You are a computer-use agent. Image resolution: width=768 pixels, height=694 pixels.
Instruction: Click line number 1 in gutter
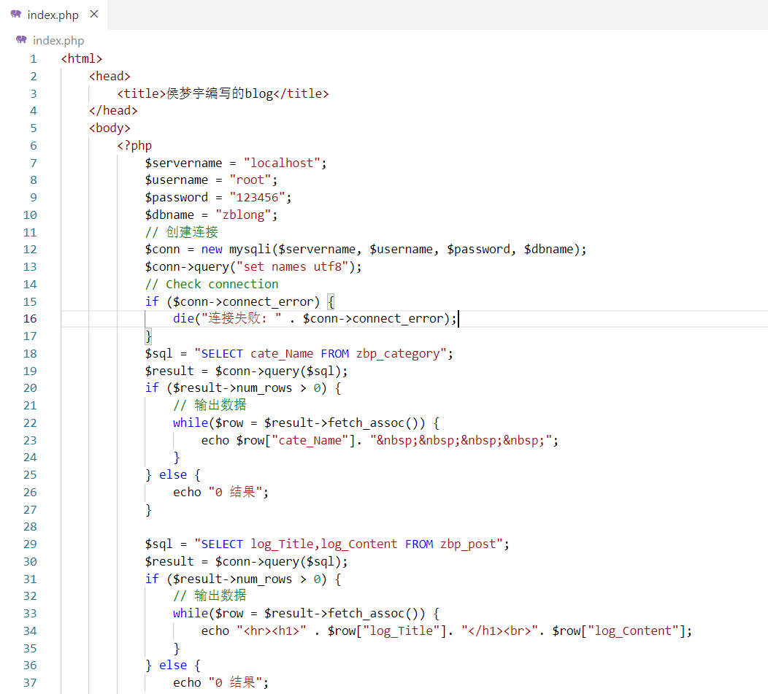[x=34, y=59]
